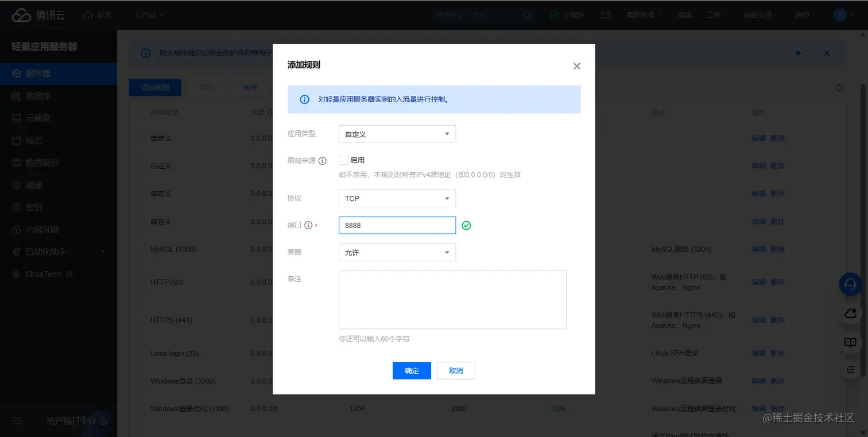The width and height of the screenshot is (868, 437).
Task: Cancel the dialog with 取消
Action: (456, 370)
